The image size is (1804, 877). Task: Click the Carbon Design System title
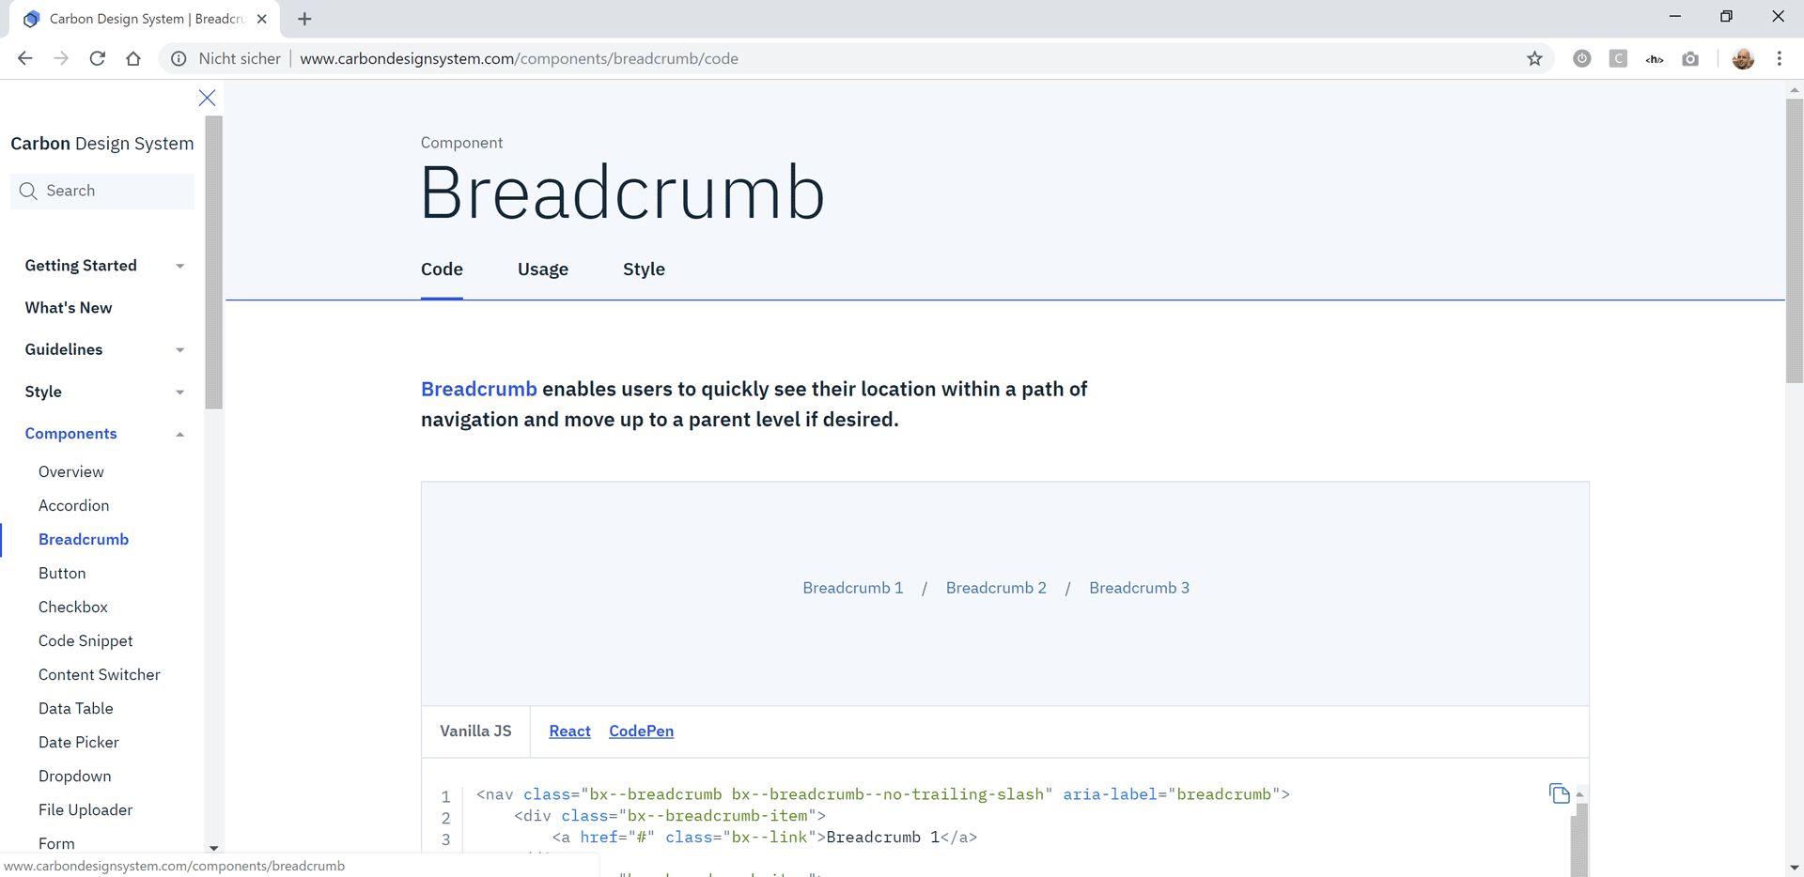102,144
